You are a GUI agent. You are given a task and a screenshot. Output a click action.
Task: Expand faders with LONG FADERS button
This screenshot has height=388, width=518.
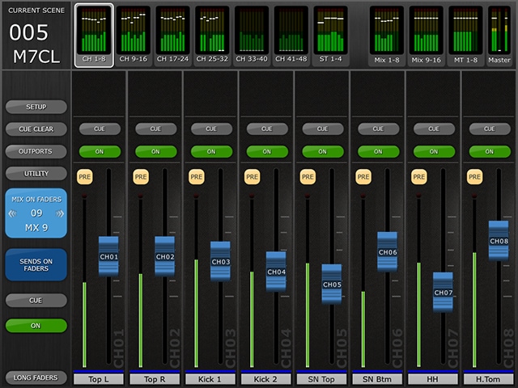click(36, 377)
